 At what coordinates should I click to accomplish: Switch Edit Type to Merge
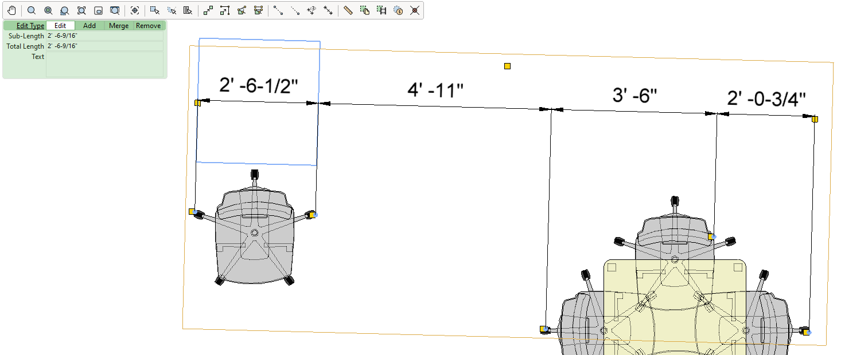119,26
